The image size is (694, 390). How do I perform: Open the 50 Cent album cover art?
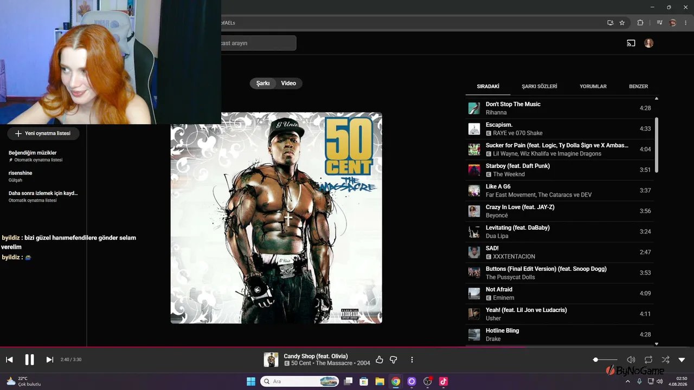pyautogui.click(x=277, y=218)
